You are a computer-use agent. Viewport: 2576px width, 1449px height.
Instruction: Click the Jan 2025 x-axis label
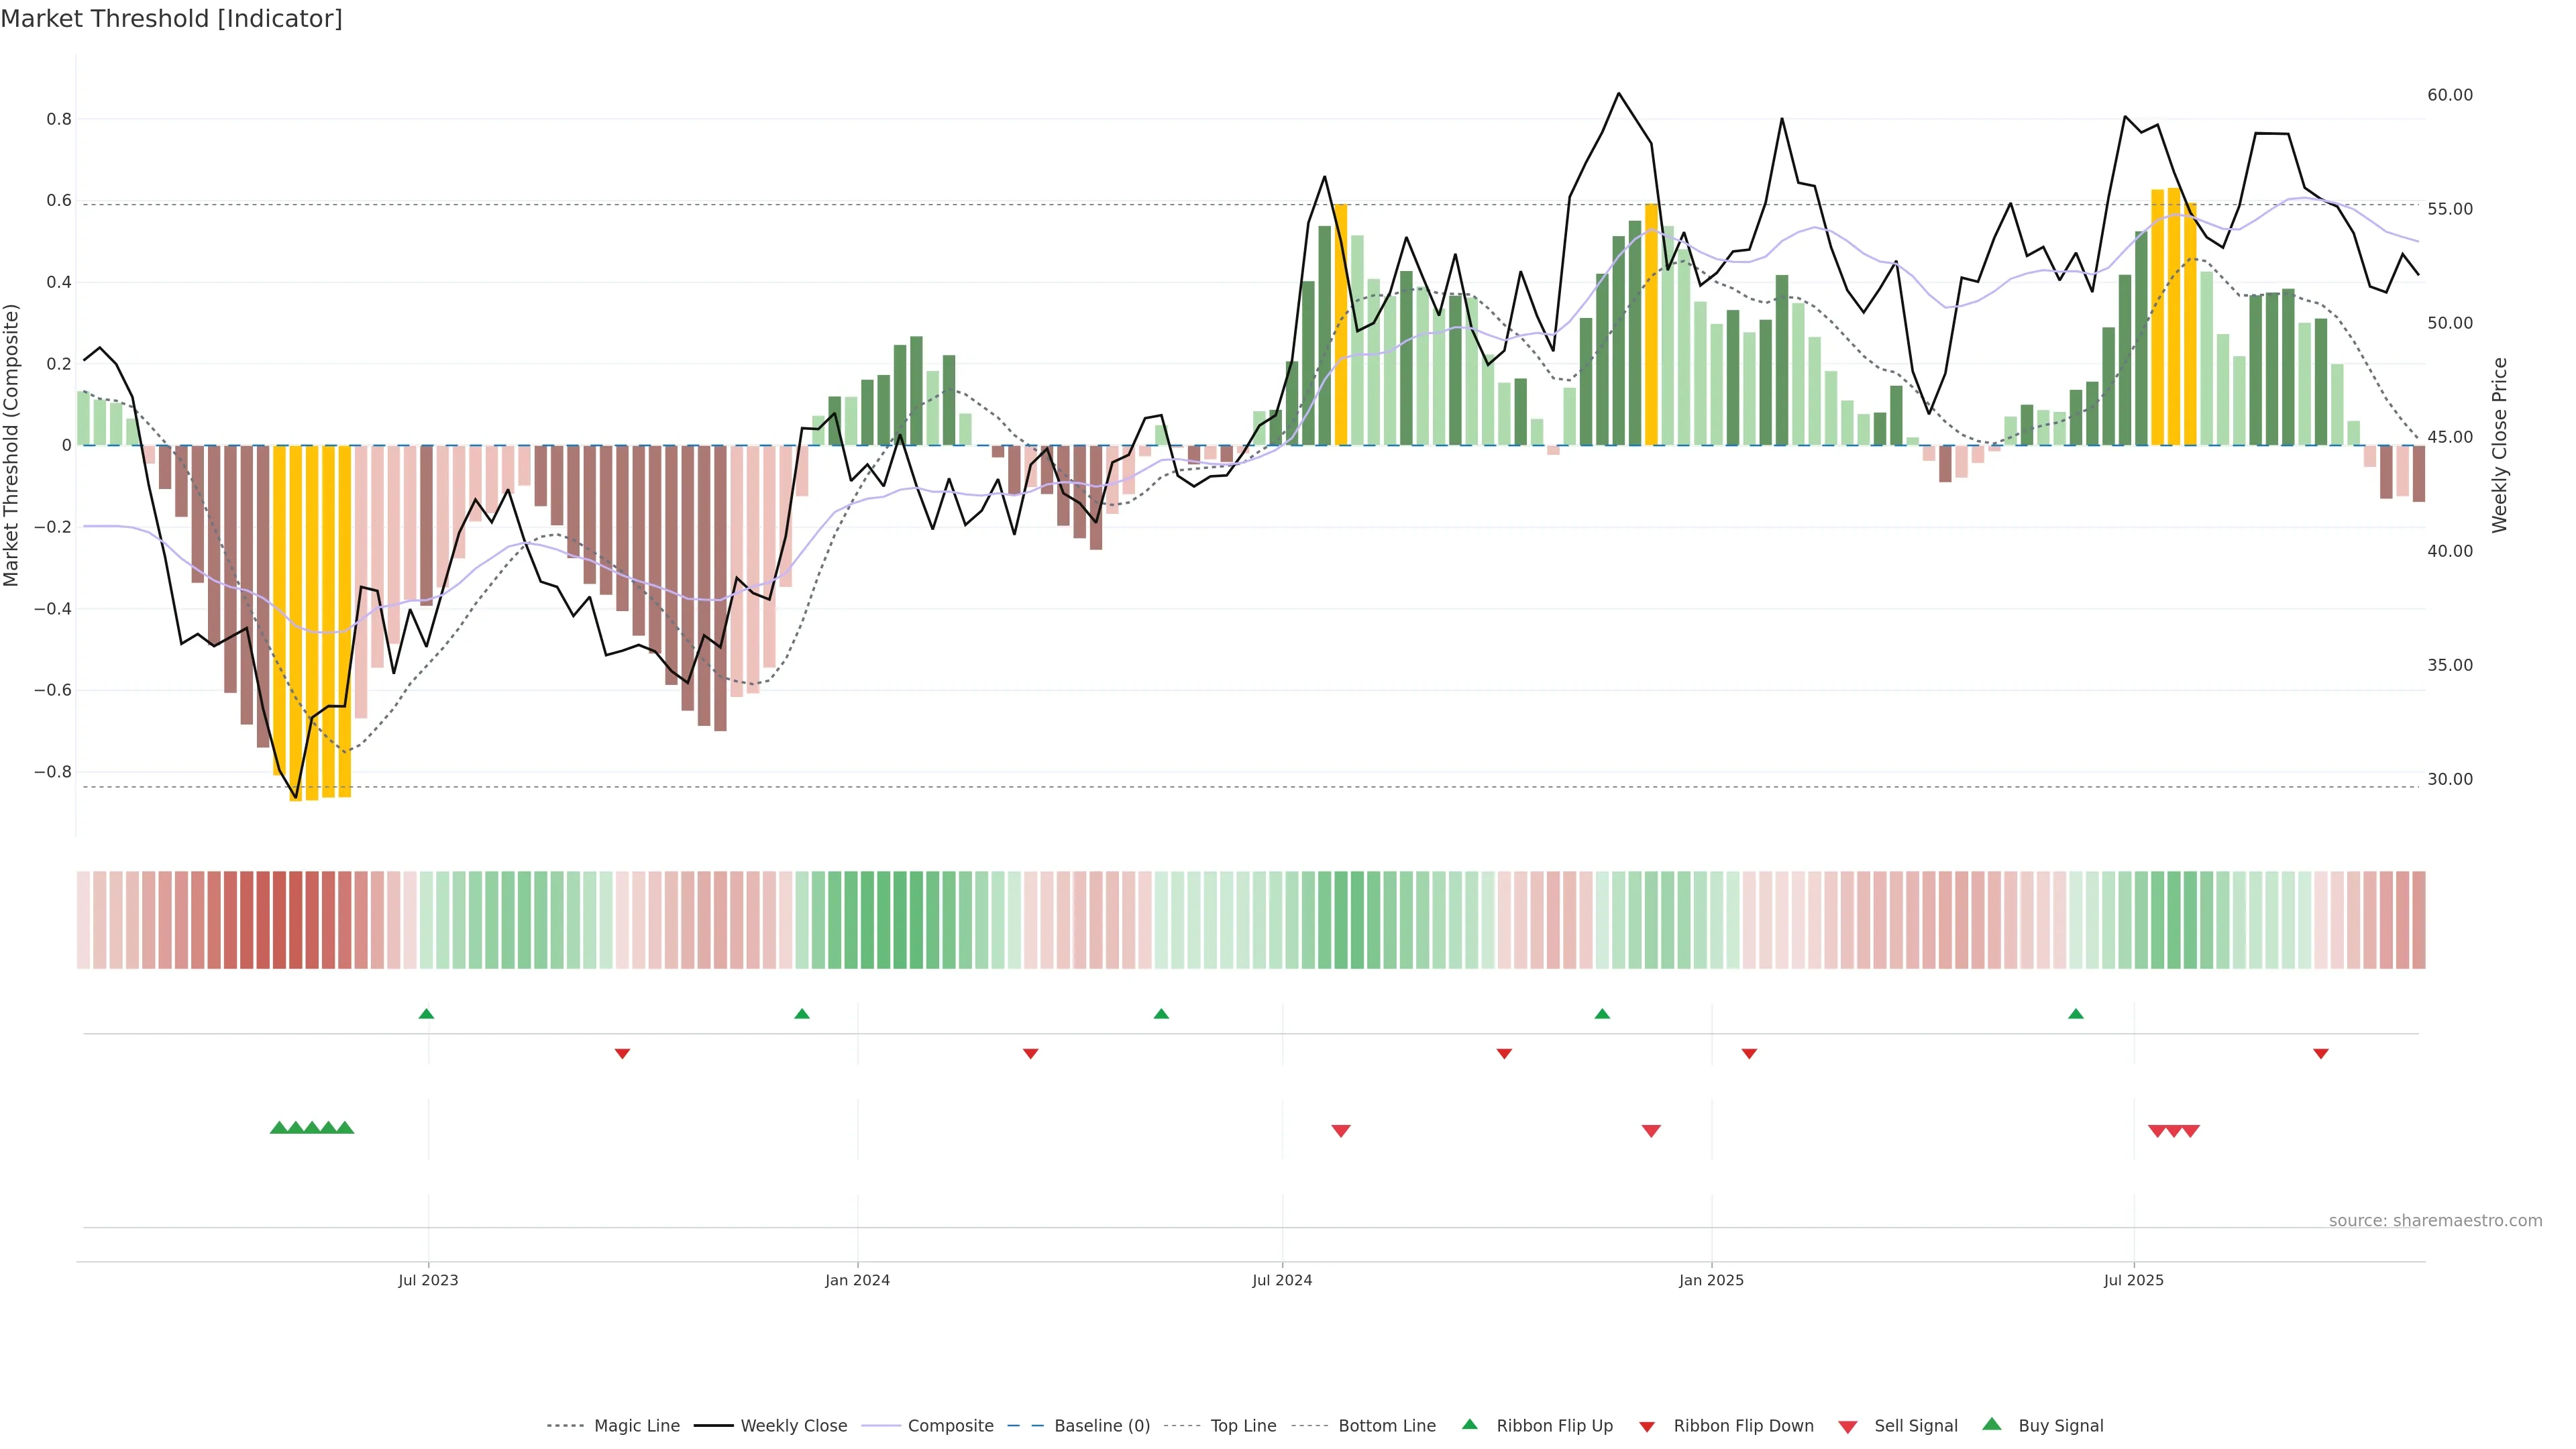(1711, 1280)
